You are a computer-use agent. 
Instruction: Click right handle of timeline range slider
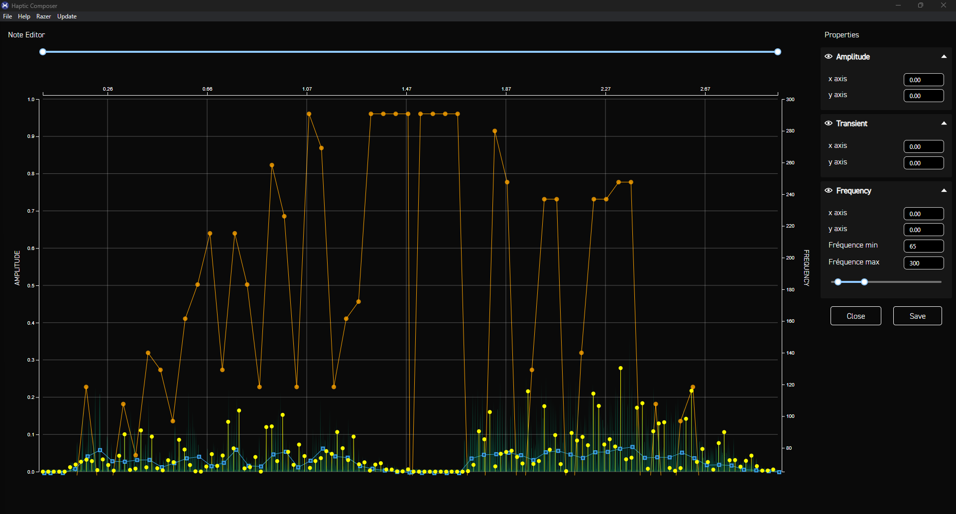778,52
